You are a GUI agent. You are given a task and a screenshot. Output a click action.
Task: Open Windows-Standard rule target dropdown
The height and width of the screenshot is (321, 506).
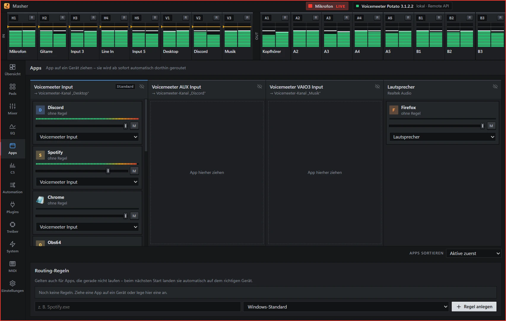(x=346, y=307)
